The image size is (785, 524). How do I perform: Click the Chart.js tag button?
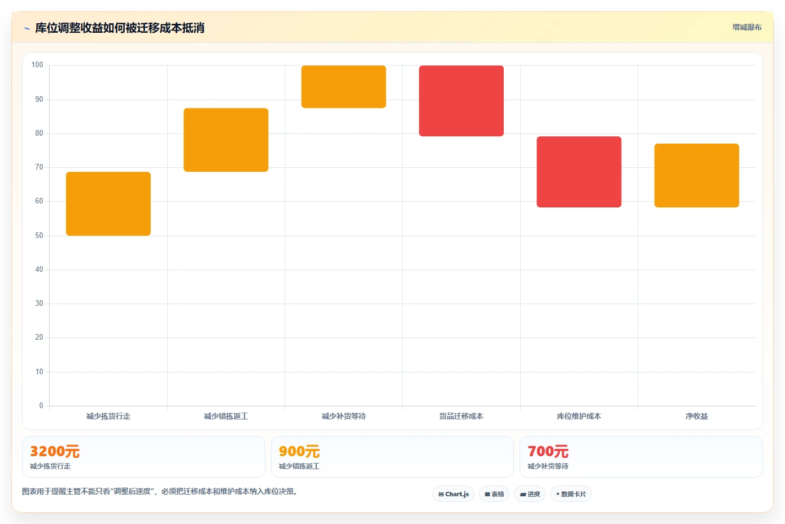pos(453,494)
